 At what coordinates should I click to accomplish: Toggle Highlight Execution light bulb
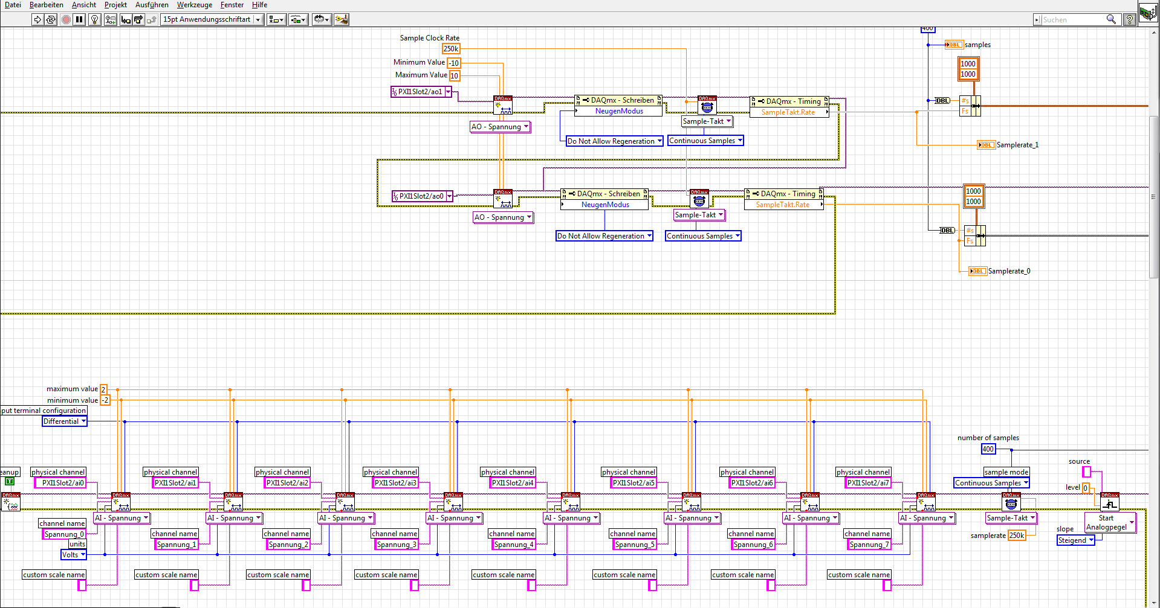[x=94, y=19]
